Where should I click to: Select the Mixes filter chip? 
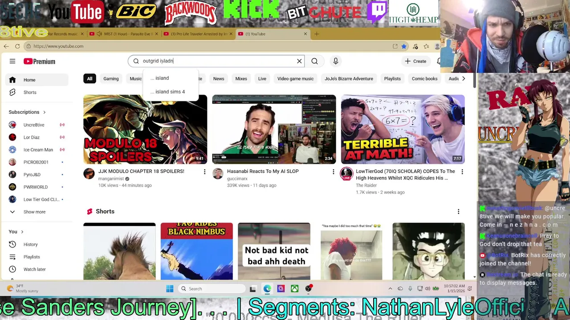241,79
